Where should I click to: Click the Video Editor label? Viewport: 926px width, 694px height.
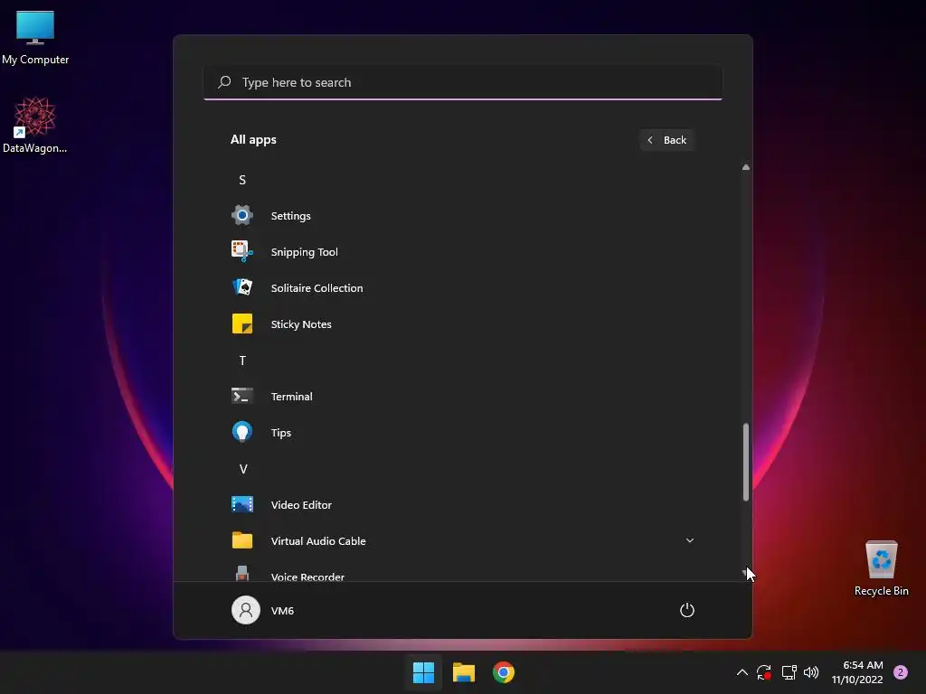pyautogui.click(x=301, y=505)
